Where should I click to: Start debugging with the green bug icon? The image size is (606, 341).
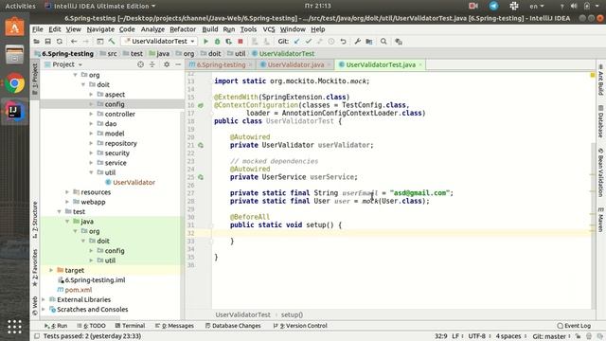(217, 42)
